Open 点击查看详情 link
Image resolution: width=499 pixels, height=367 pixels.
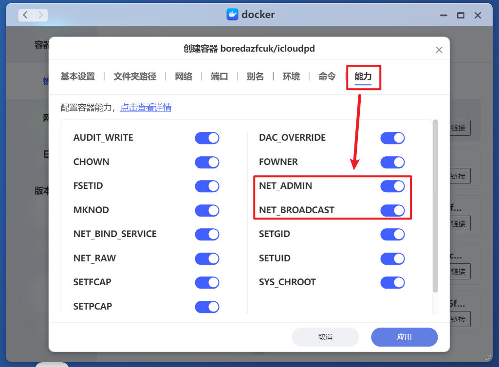(146, 107)
